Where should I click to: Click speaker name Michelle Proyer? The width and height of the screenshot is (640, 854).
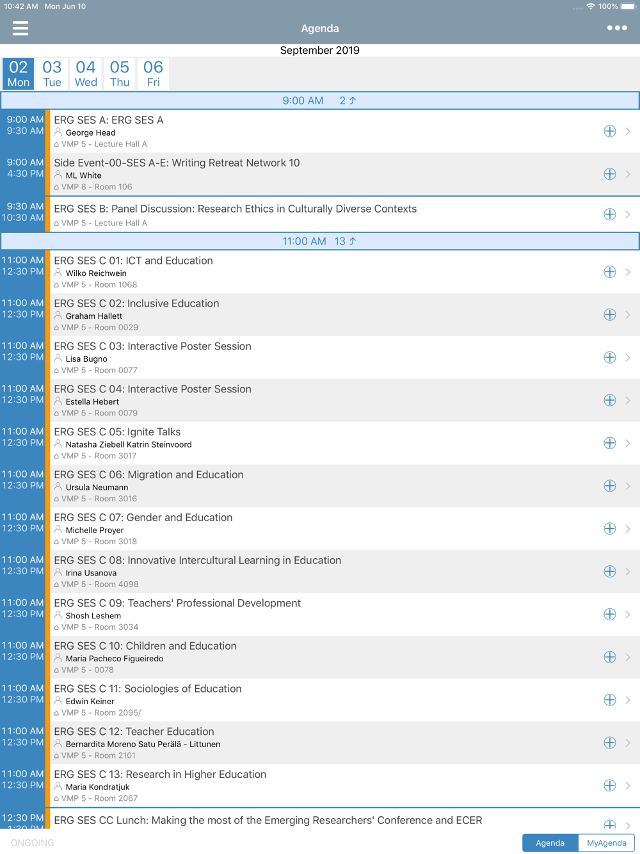95,530
